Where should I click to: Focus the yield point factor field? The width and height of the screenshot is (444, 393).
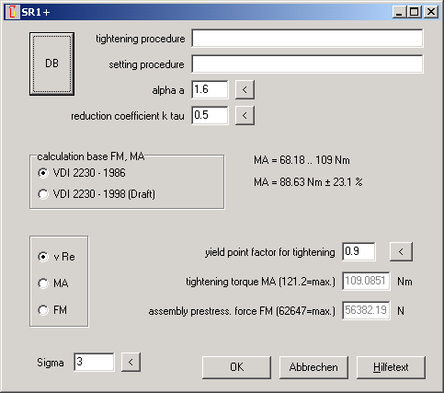359,252
